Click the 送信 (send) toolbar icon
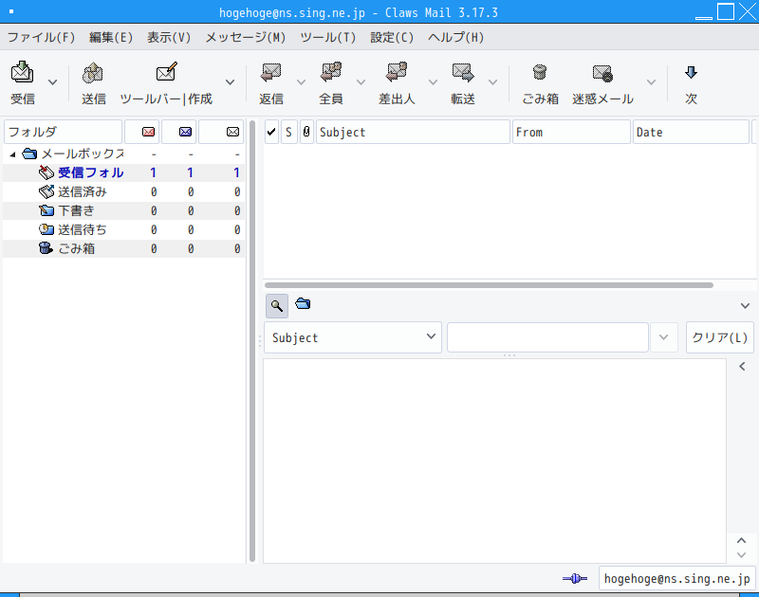The image size is (759, 597). pos(93,73)
